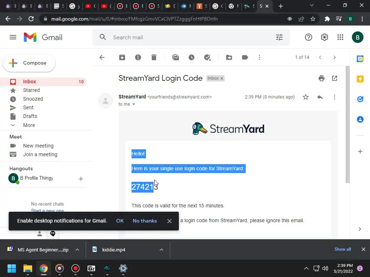Open the Windows Start menu
This screenshot has height=277, width=370.
[x=12, y=268]
